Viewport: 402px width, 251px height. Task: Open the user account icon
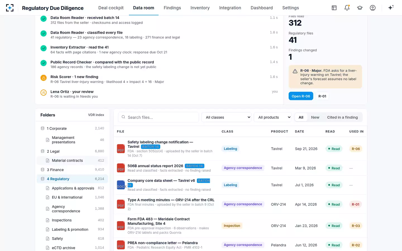pos(373,8)
